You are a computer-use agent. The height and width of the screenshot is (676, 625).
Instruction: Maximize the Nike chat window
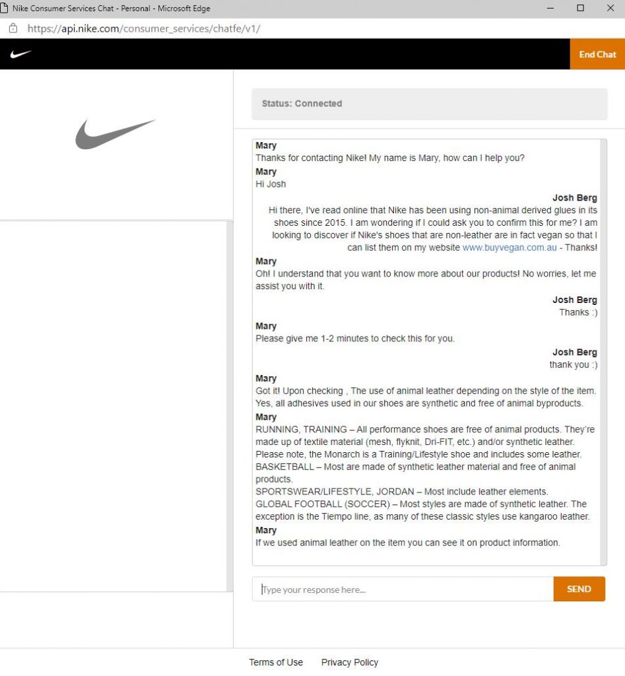coord(580,9)
